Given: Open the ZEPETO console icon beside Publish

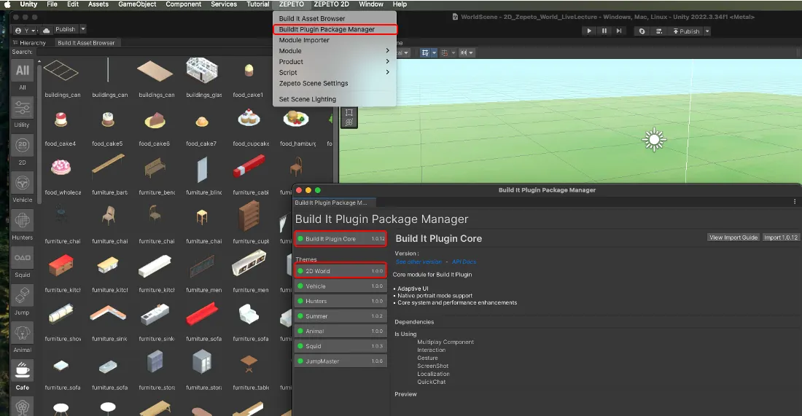Looking at the screenshot, I should coord(642,31).
